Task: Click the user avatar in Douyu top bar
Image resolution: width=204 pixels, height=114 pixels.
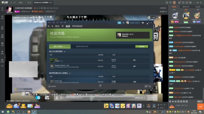Action: [174, 3]
